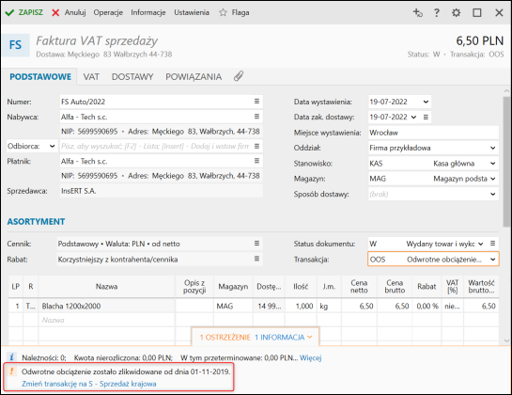Click the star Flaga icon
Image resolution: width=512 pixels, height=395 pixels.
(223, 13)
